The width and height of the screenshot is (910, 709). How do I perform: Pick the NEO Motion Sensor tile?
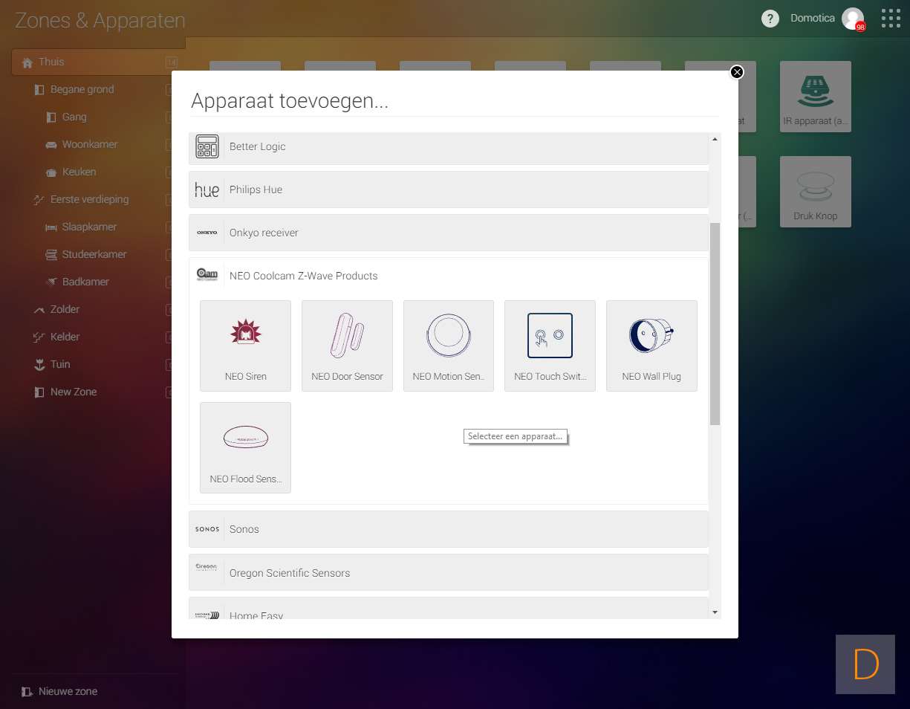pyautogui.click(x=448, y=345)
